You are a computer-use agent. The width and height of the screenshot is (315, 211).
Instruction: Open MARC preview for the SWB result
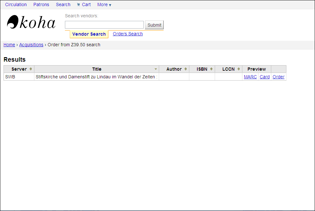[250, 77]
